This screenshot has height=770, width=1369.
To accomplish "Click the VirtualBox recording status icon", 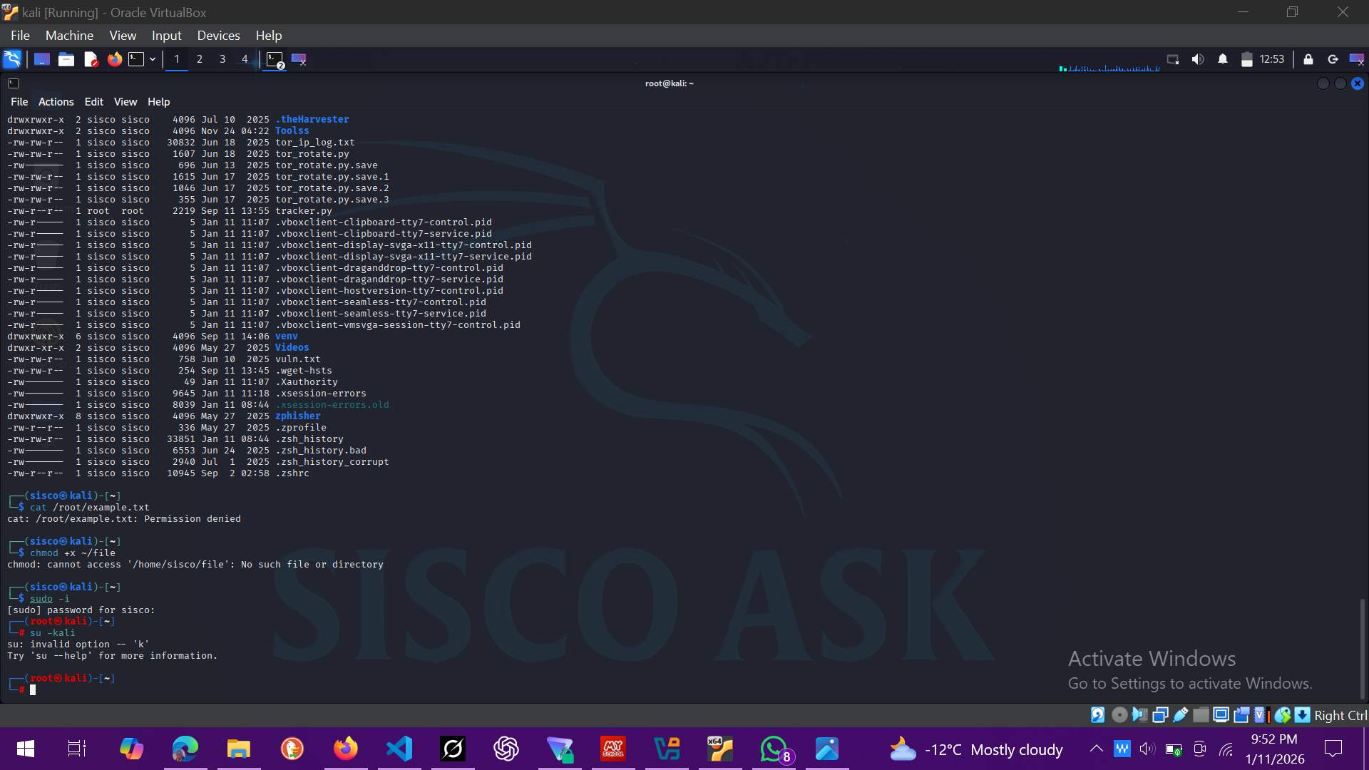I will coord(1241,715).
